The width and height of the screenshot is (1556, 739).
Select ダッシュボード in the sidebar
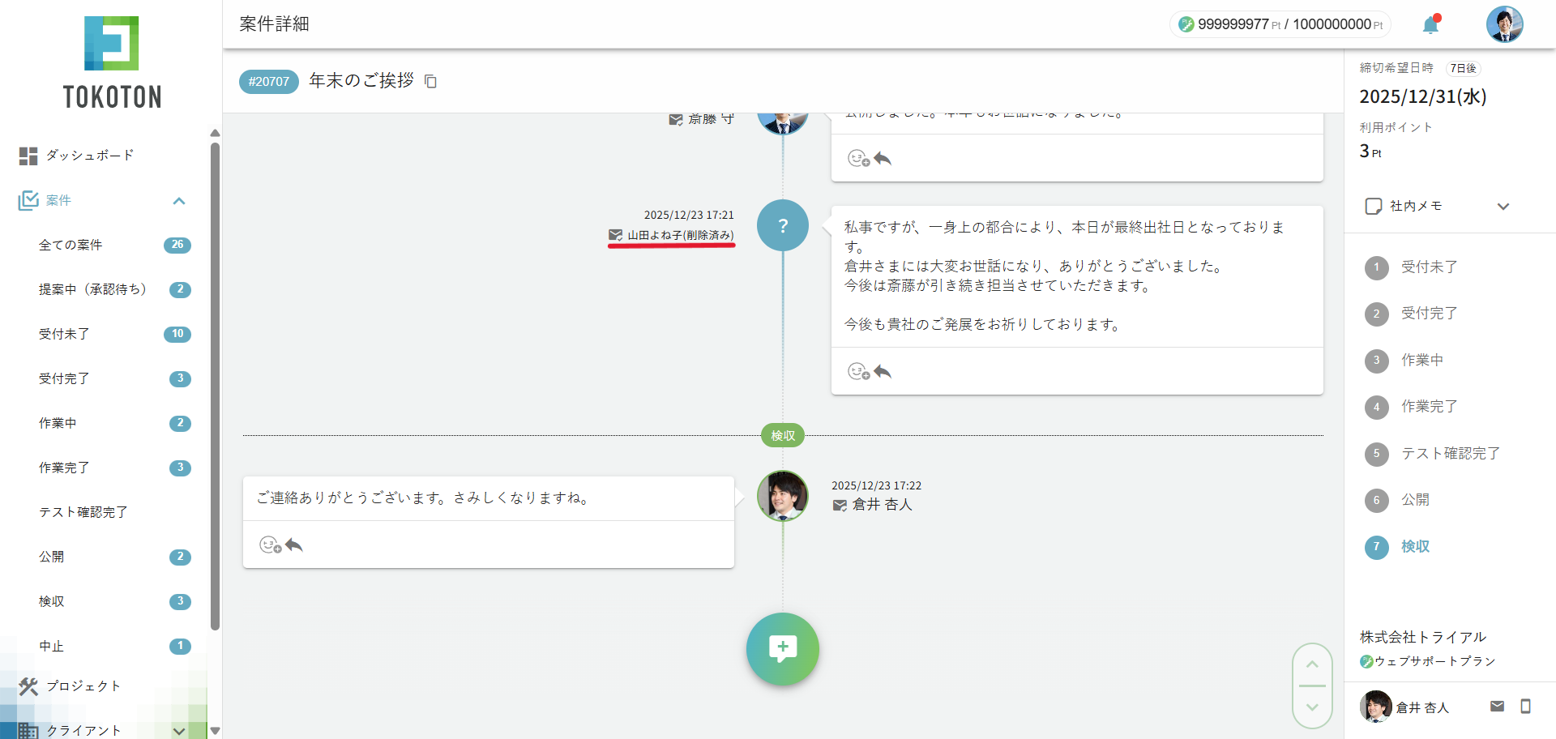[x=89, y=156]
